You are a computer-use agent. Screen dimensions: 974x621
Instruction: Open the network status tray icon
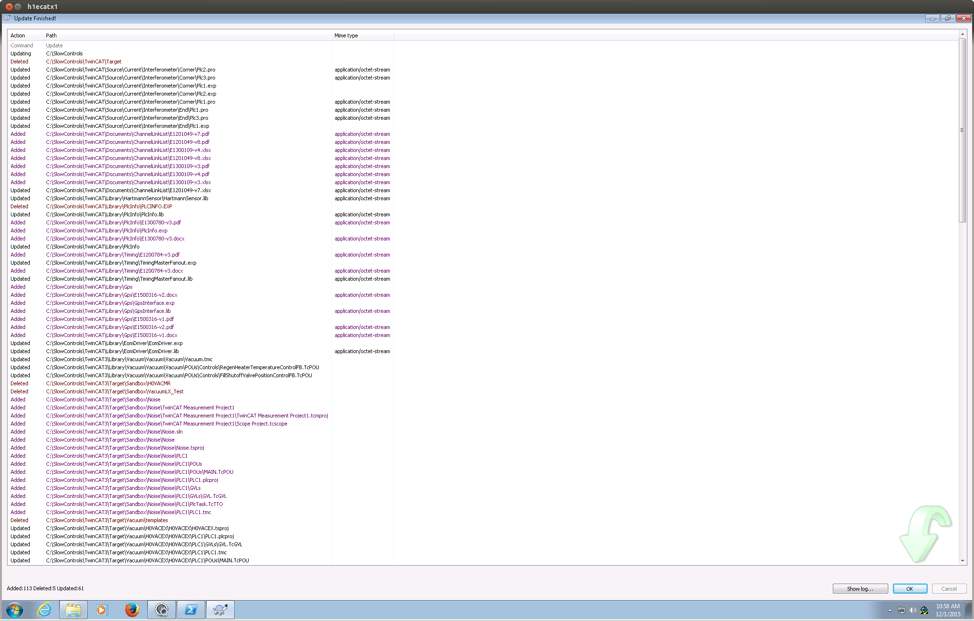tap(902, 610)
